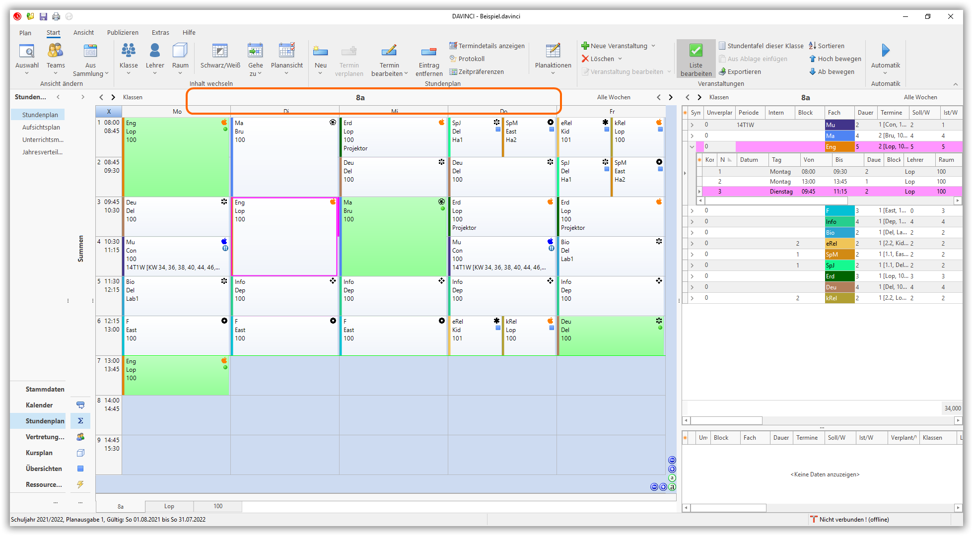Click the Kalender sidebar icon
This screenshot has height=536, width=973.
click(x=80, y=405)
